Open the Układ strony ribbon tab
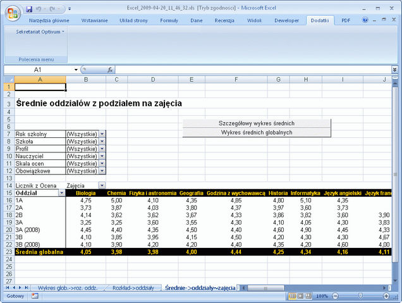402x303 pixels. [x=133, y=20]
